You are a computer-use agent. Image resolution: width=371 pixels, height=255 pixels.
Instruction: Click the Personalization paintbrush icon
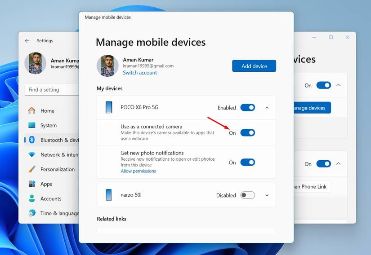31,169
